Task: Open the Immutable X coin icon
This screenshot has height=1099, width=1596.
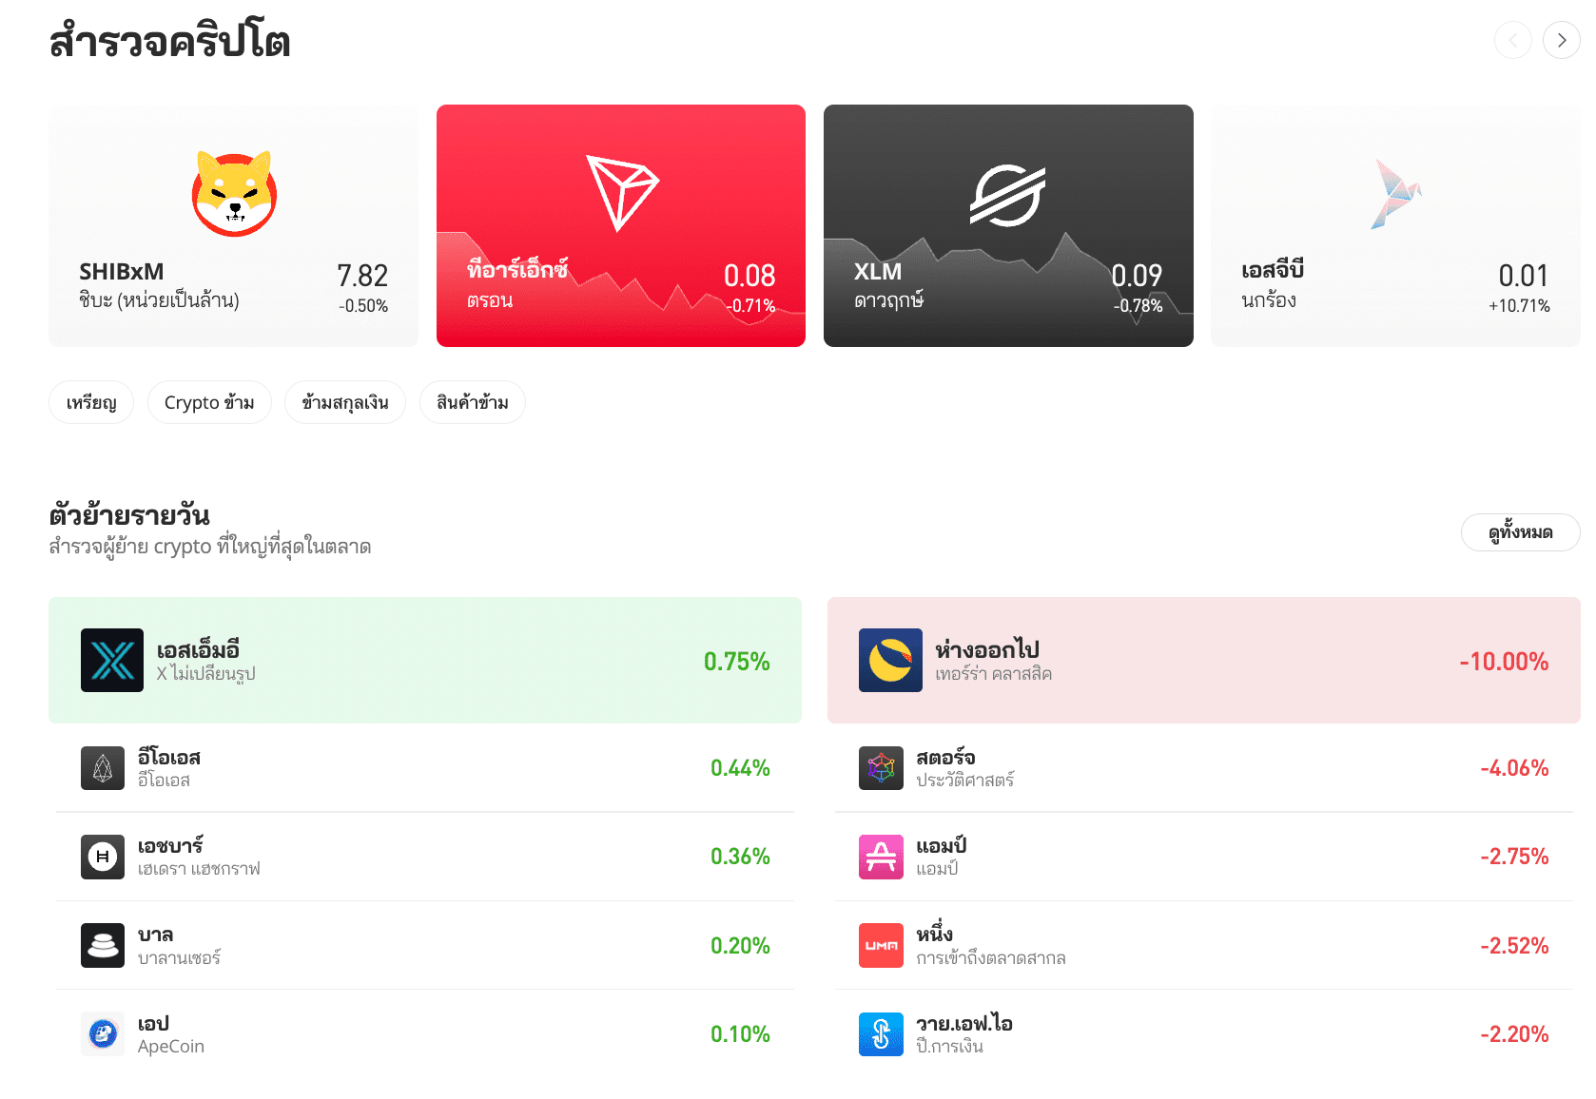Action: pos(112,660)
